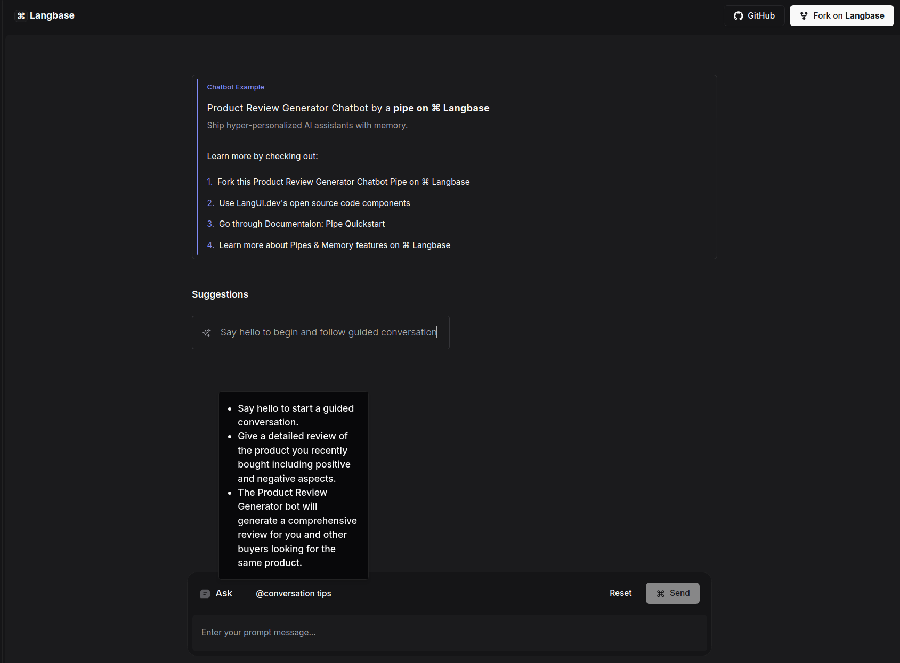Click the @conversation tips link
Viewport: 900px width, 663px height.
(294, 594)
